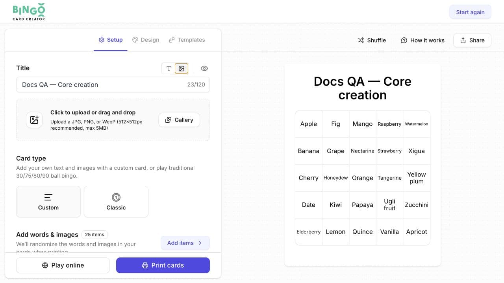Click the Strawberry cell

click(x=389, y=151)
